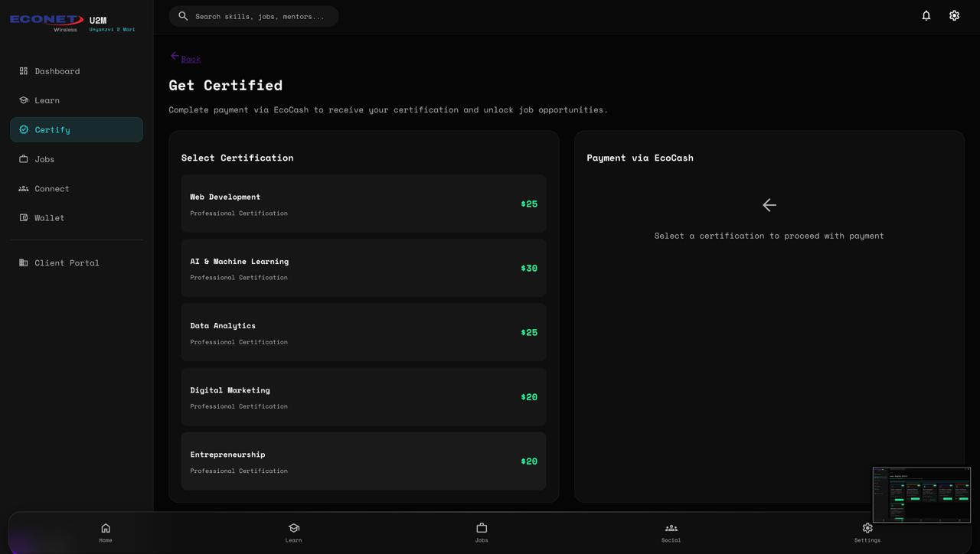Open the page preview thumbnail
Screen dimensions: 980x554
point(922,495)
